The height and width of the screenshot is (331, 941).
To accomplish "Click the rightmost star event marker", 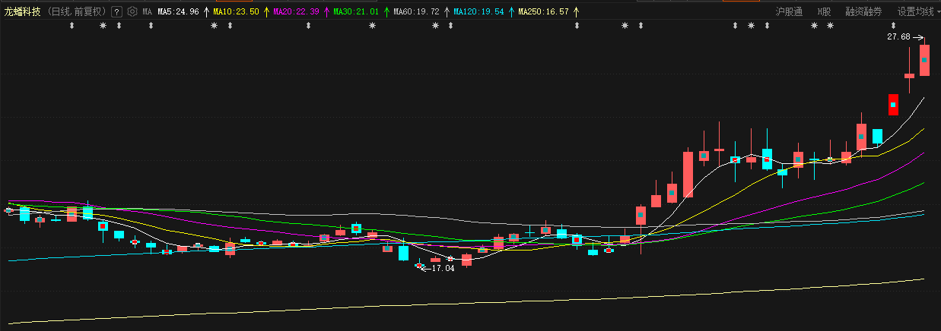I will [x=830, y=26].
